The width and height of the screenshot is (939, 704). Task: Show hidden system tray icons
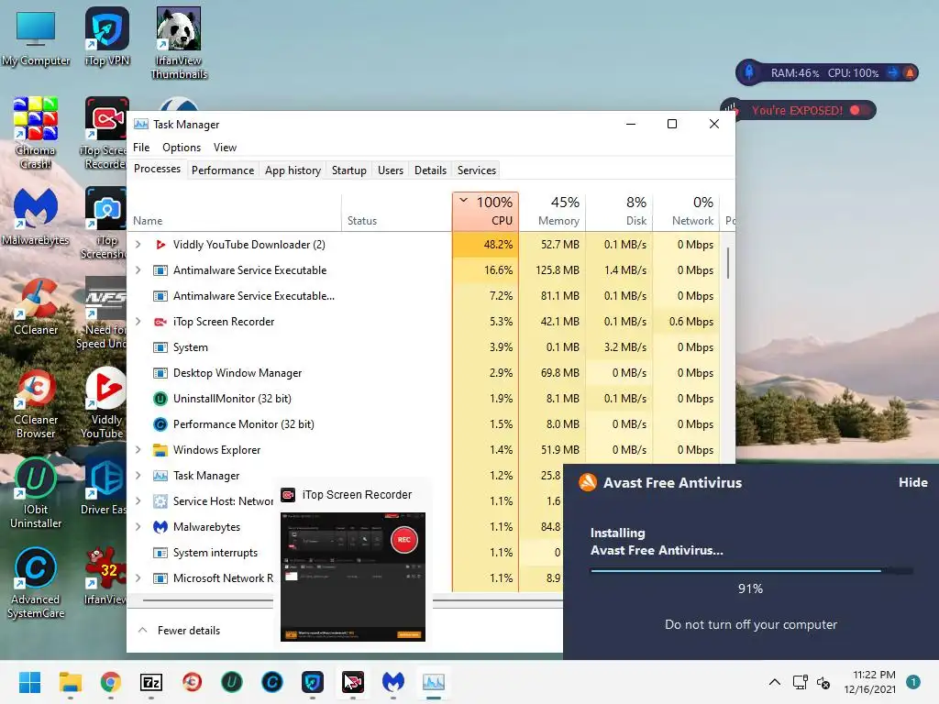pos(774,682)
